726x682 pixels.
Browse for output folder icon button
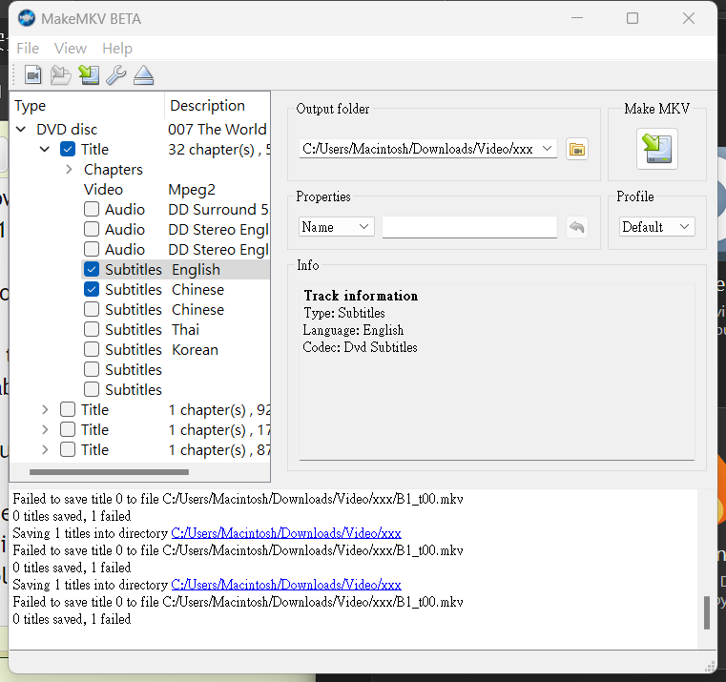(577, 149)
